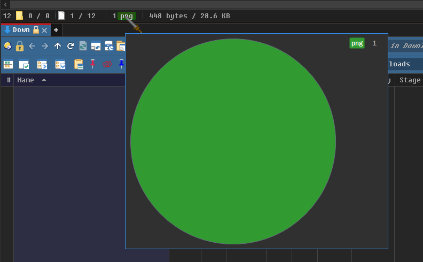
Task: Click the blue pushpin icon
Action: [x=121, y=64]
